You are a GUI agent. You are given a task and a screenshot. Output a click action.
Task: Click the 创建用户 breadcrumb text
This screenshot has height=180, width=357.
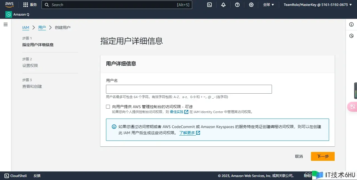(x=63, y=27)
